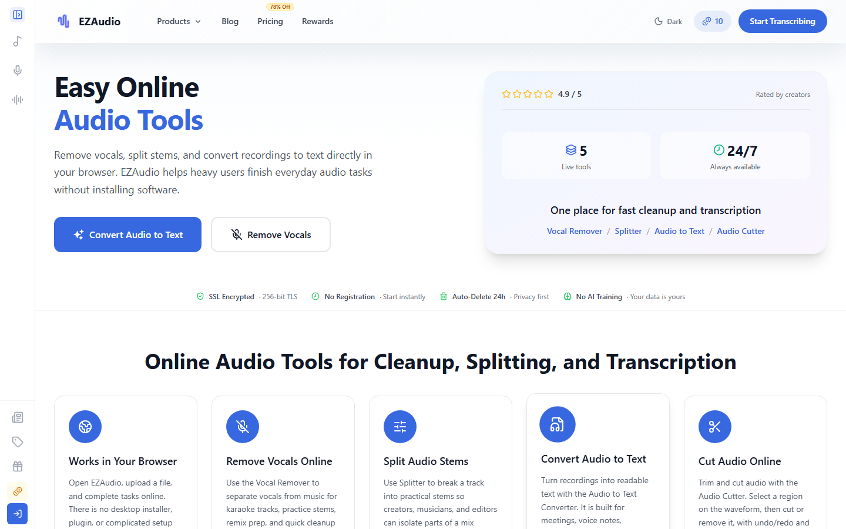Click the Cut Audio Online heading

pos(740,461)
